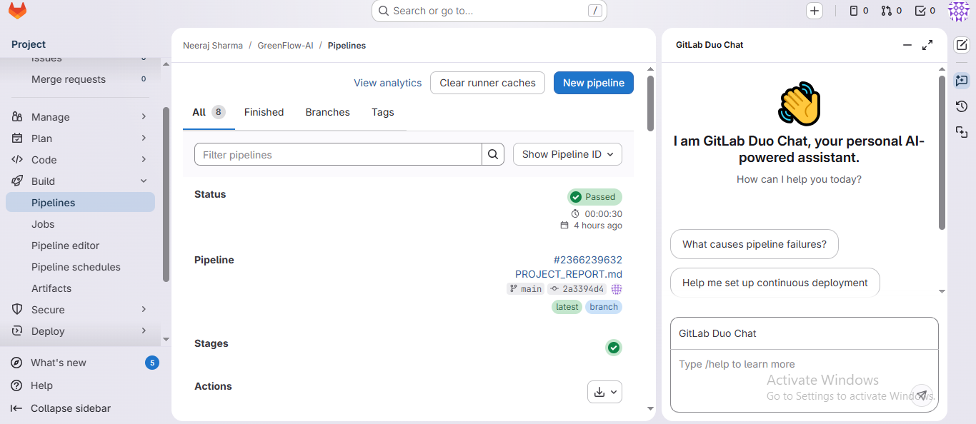Click the pipelines page vertical scrollbar

coord(650,104)
